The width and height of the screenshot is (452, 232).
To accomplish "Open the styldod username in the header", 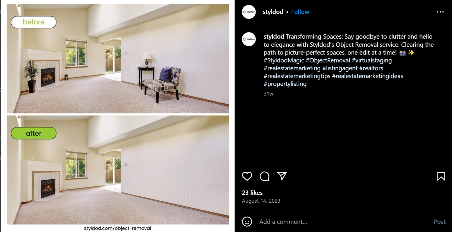I will point(273,12).
